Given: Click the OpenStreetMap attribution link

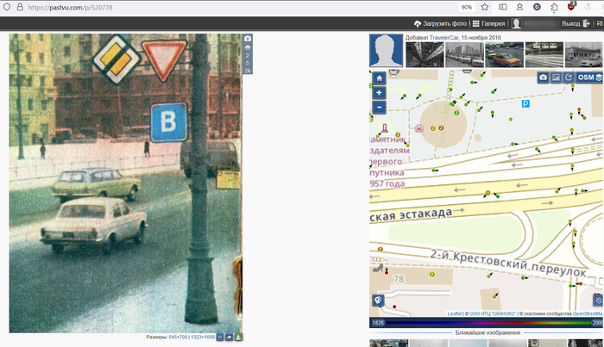Looking at the screenshot, I should click(x=588, y=314).
